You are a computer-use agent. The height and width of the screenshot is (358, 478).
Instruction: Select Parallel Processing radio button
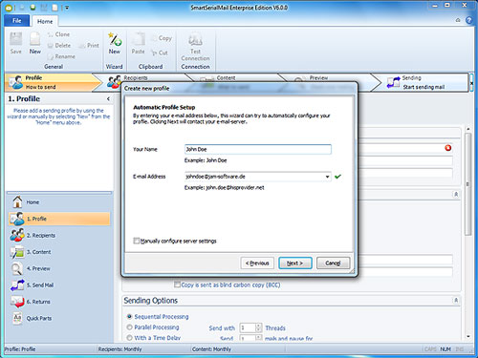tap(129, 327)
